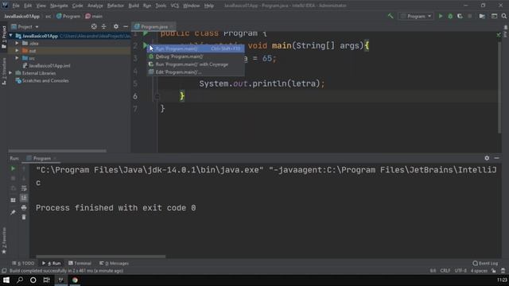
Task: Choose Edit 'Program.main()' option
Action: pos(196,72)
